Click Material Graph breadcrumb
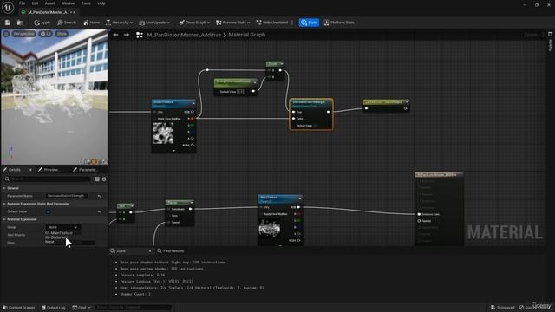The height and width of the screenshot is (312, 555). (246, 35)
